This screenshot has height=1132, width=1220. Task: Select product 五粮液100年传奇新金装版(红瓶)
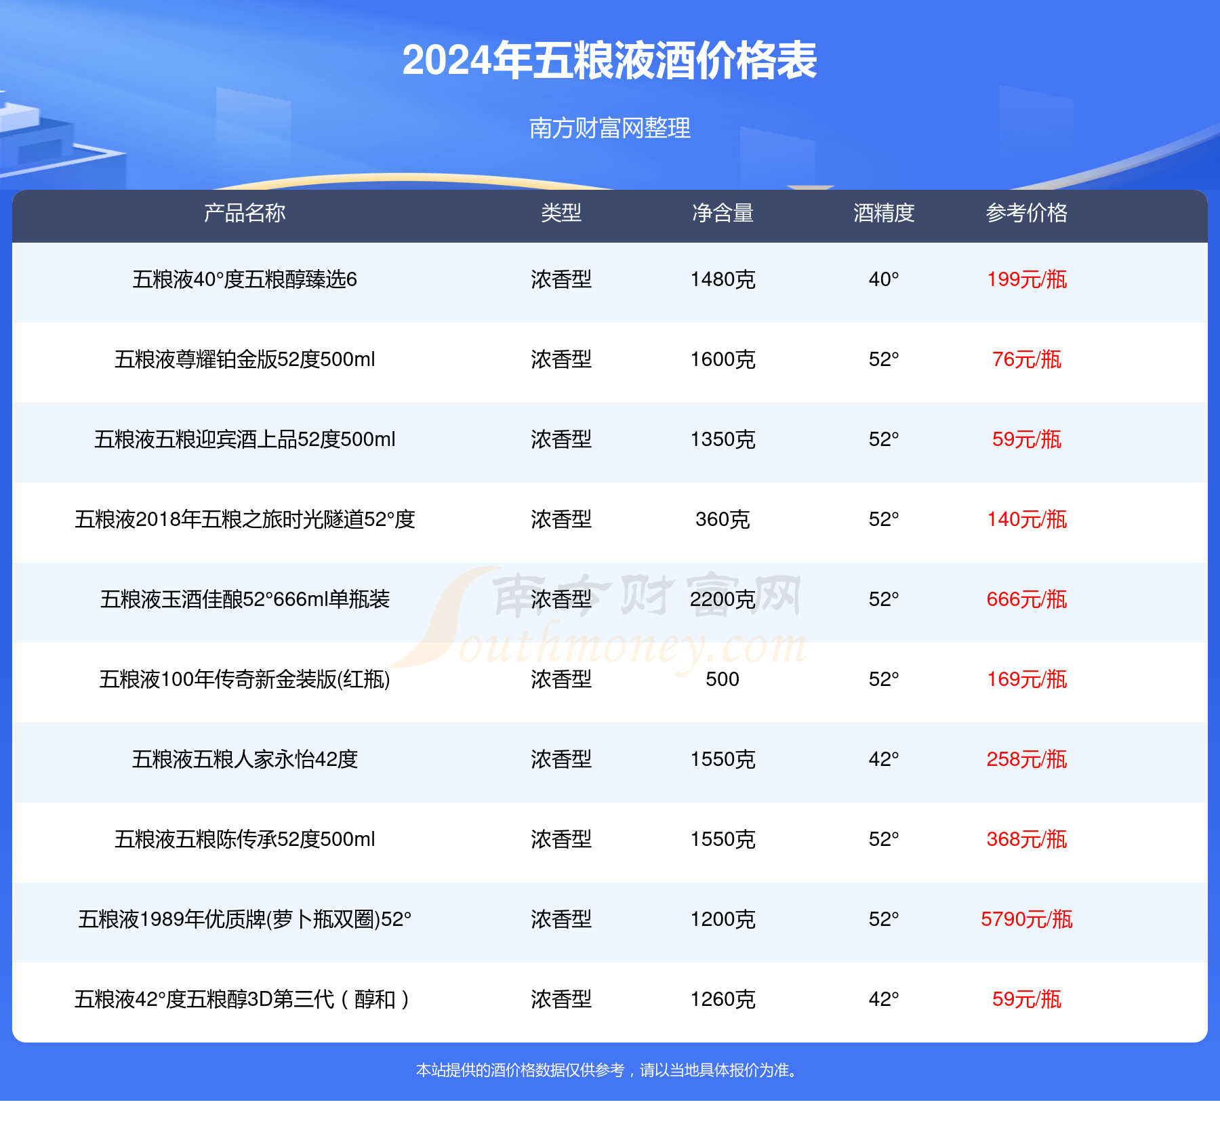245,679
